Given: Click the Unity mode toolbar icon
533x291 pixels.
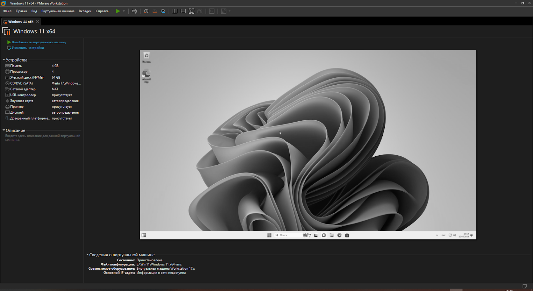Looking at the screenshot, I should click(x=200, y=11).
